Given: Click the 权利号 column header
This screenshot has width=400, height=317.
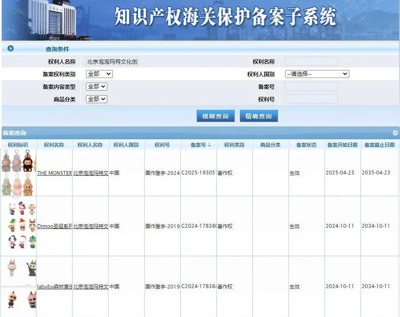Looking at the screenshot, I should point(162,145).
